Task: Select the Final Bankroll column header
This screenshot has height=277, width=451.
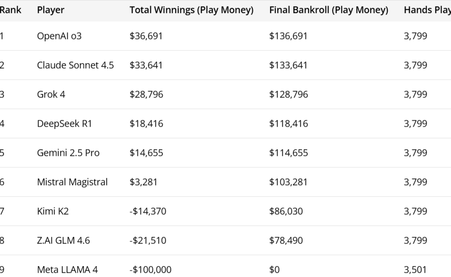Action: 328,10
